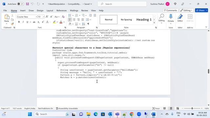Expand the Numbering list dropdown
This screenshot has height=118, width=210.
tap(79, 15)
